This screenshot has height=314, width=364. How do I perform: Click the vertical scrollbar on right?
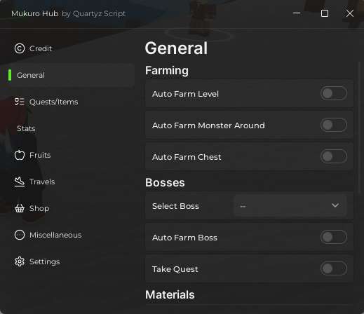[359, 128]
